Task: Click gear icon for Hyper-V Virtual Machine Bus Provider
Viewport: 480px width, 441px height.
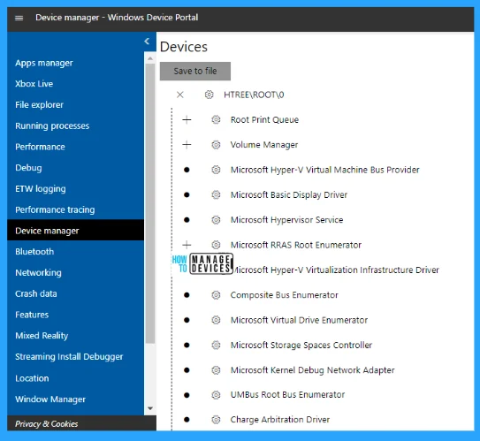Action: pos(216,170)
